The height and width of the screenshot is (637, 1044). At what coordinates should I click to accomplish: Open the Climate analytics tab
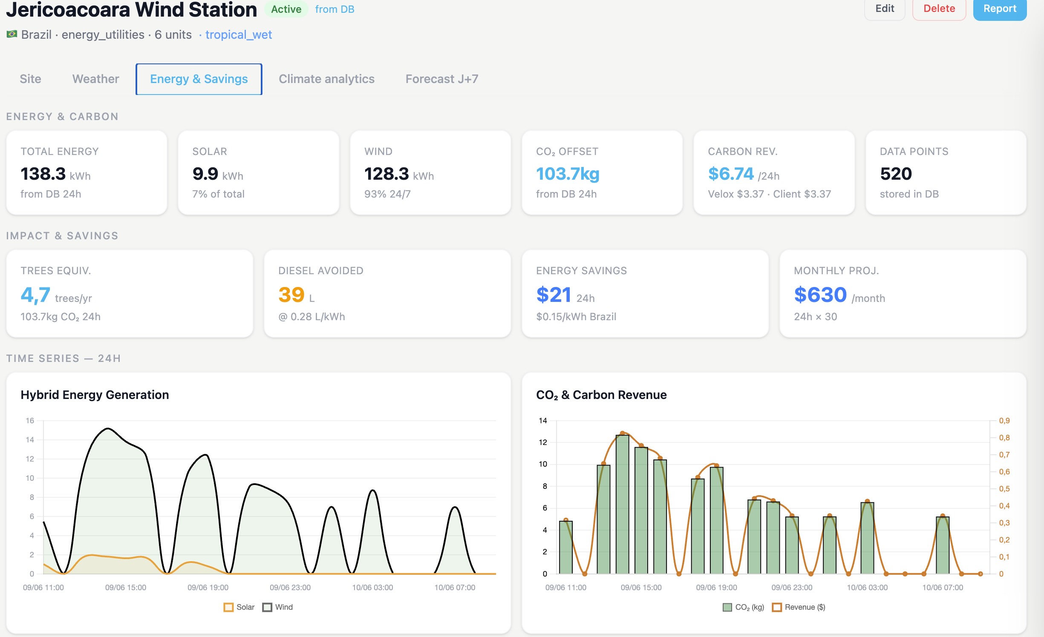tap(326, 79)
